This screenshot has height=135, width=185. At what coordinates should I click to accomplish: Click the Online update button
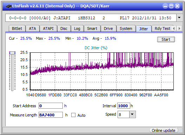click(x=164, y=130)
